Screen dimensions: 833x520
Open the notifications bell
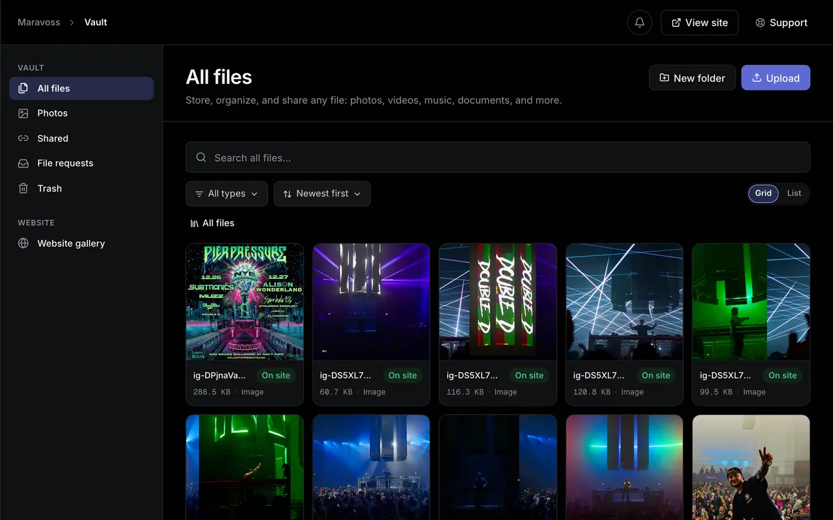(x=640, y=23)
